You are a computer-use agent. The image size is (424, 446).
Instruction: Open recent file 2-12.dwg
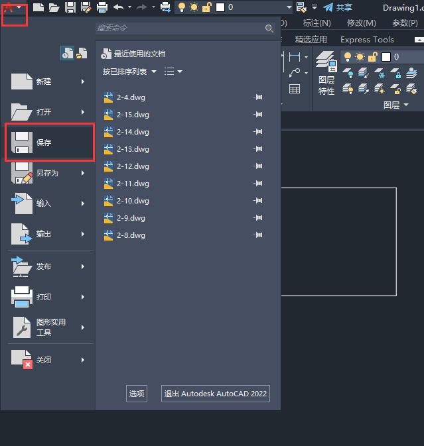[126, 166]
